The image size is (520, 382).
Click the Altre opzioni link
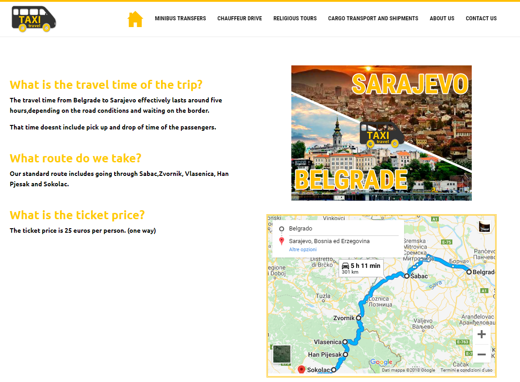coord(303,249)
